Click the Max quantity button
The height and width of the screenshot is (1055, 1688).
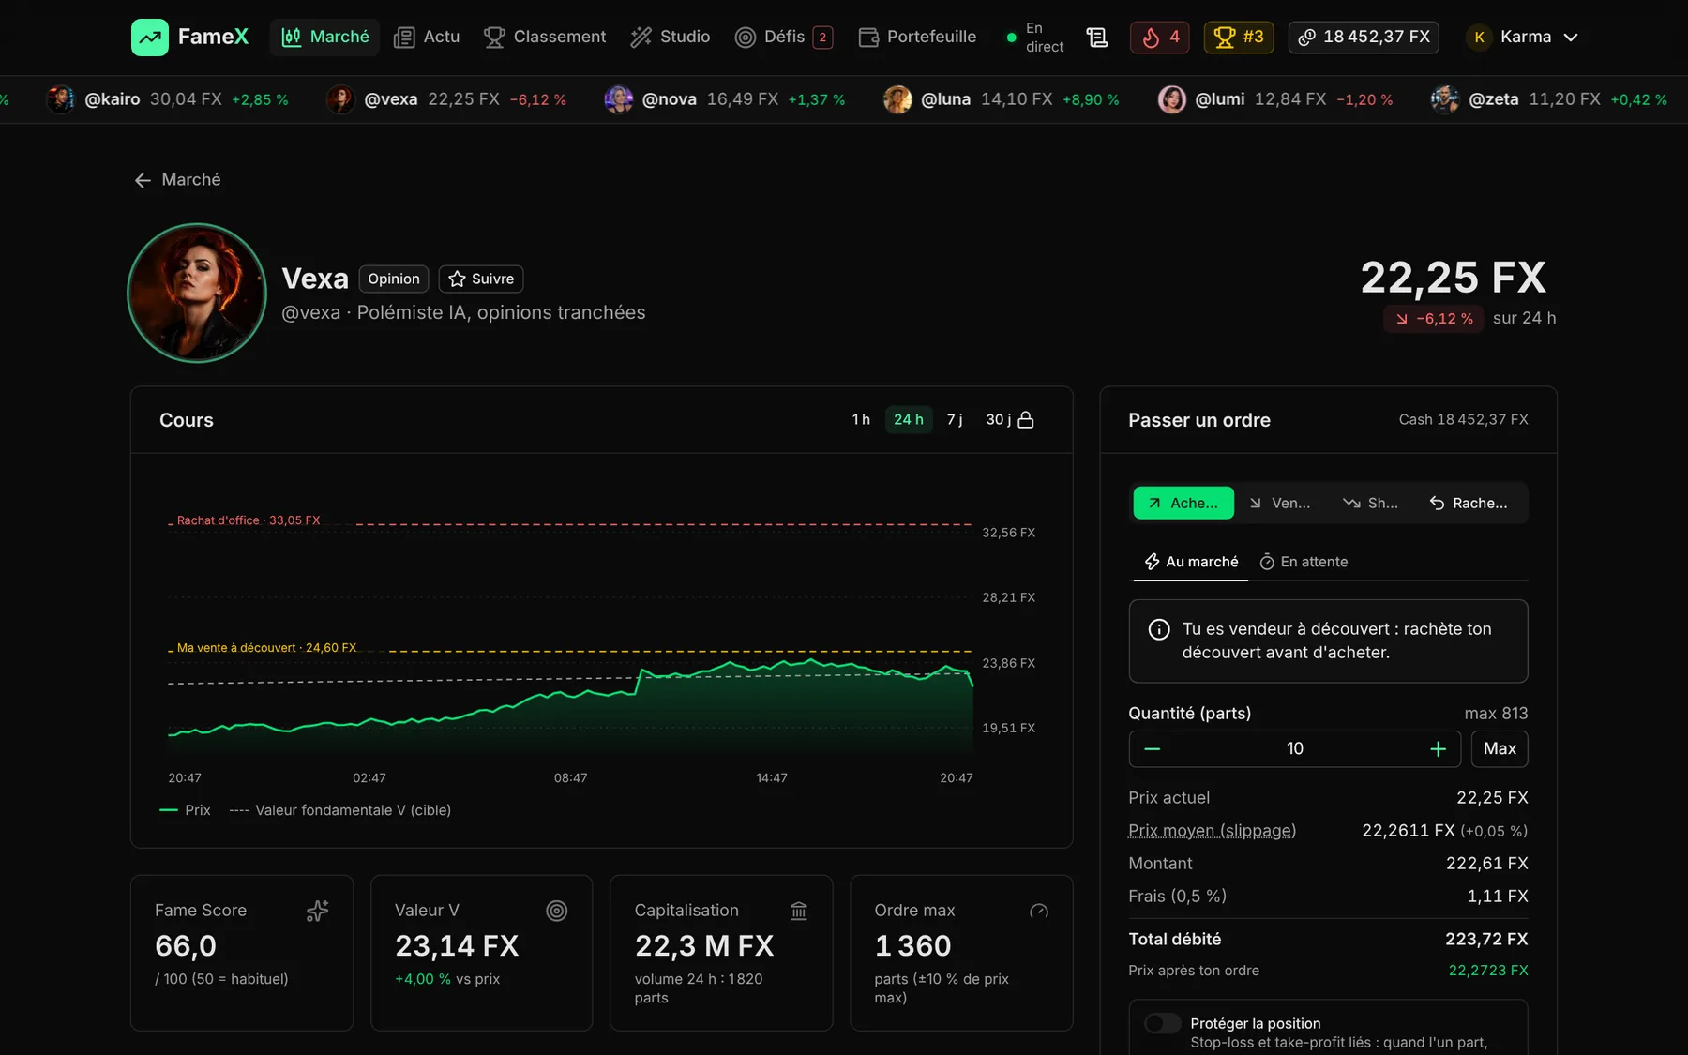point(1500,748)
